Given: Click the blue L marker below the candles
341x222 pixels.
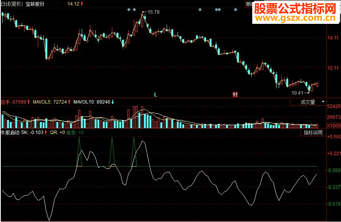Looking at the screenshot, I should (156, 95).
